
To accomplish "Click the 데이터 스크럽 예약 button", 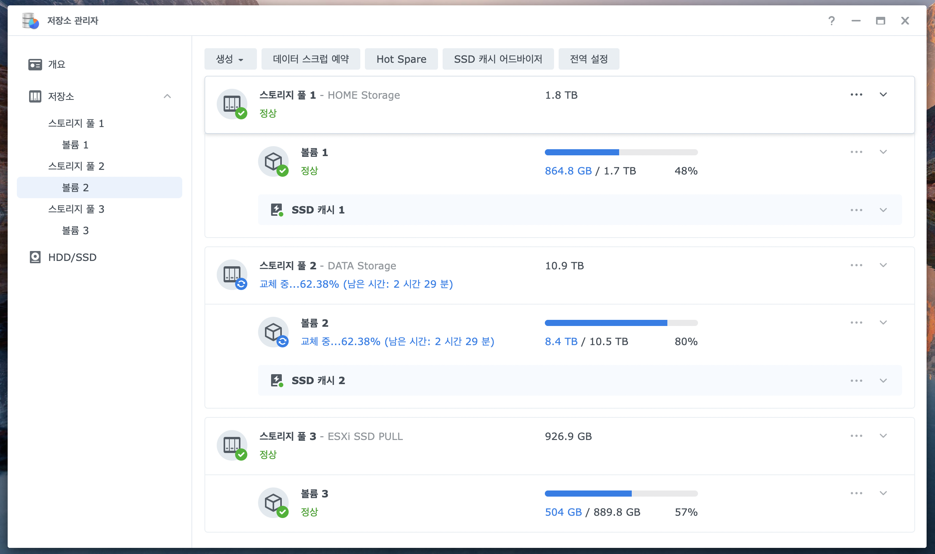I will pyautogui.click(x=311, y=59).
